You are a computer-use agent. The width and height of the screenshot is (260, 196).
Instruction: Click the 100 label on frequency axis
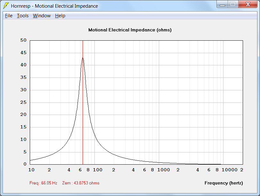pyautogui.click(x=97, y=170)
